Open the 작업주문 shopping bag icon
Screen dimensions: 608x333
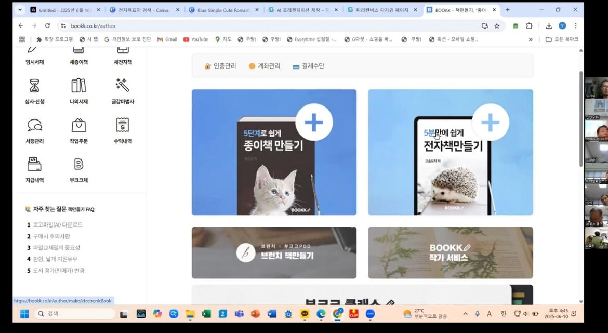78,126
